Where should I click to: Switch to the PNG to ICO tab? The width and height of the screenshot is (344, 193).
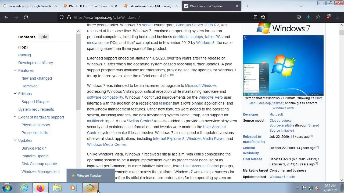click(91, 6)
